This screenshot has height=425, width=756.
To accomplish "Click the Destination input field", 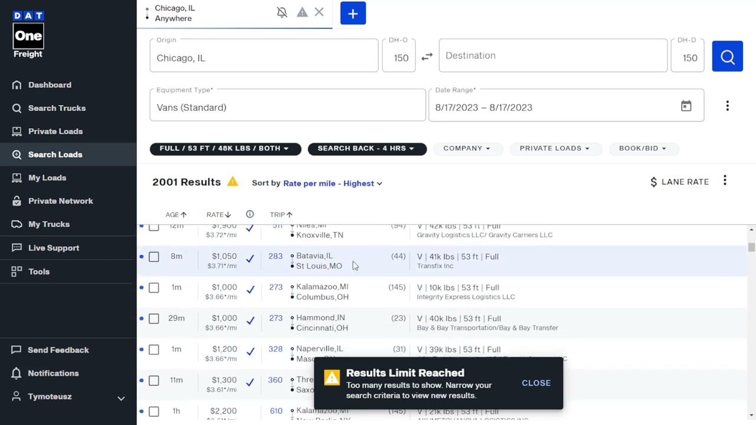I will pos(553,55).
